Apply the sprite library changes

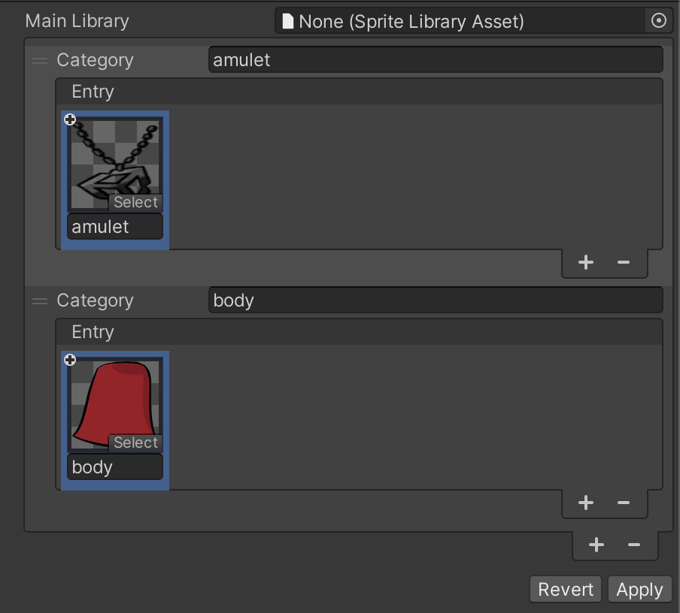[x=639, y=590]
